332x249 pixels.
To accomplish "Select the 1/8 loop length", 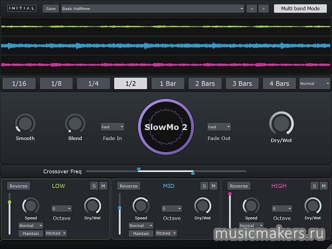I will click(x=56, y=84).
